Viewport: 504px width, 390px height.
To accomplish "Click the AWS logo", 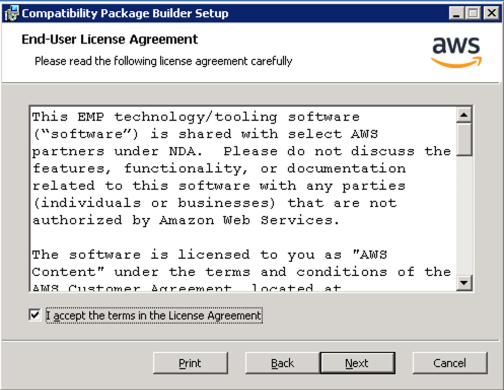I will click(457, 51).
